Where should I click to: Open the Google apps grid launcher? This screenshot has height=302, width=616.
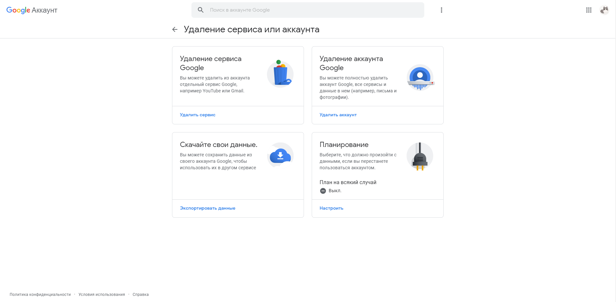pyautogui.click(x=589, y=10)
